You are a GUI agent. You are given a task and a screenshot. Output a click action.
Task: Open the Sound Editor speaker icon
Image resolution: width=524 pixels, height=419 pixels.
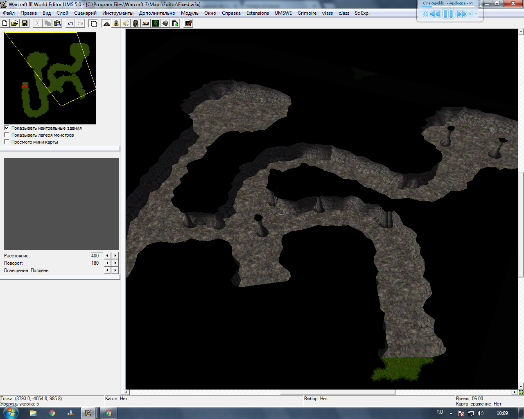pyautogui.click(x=126, y=23)
